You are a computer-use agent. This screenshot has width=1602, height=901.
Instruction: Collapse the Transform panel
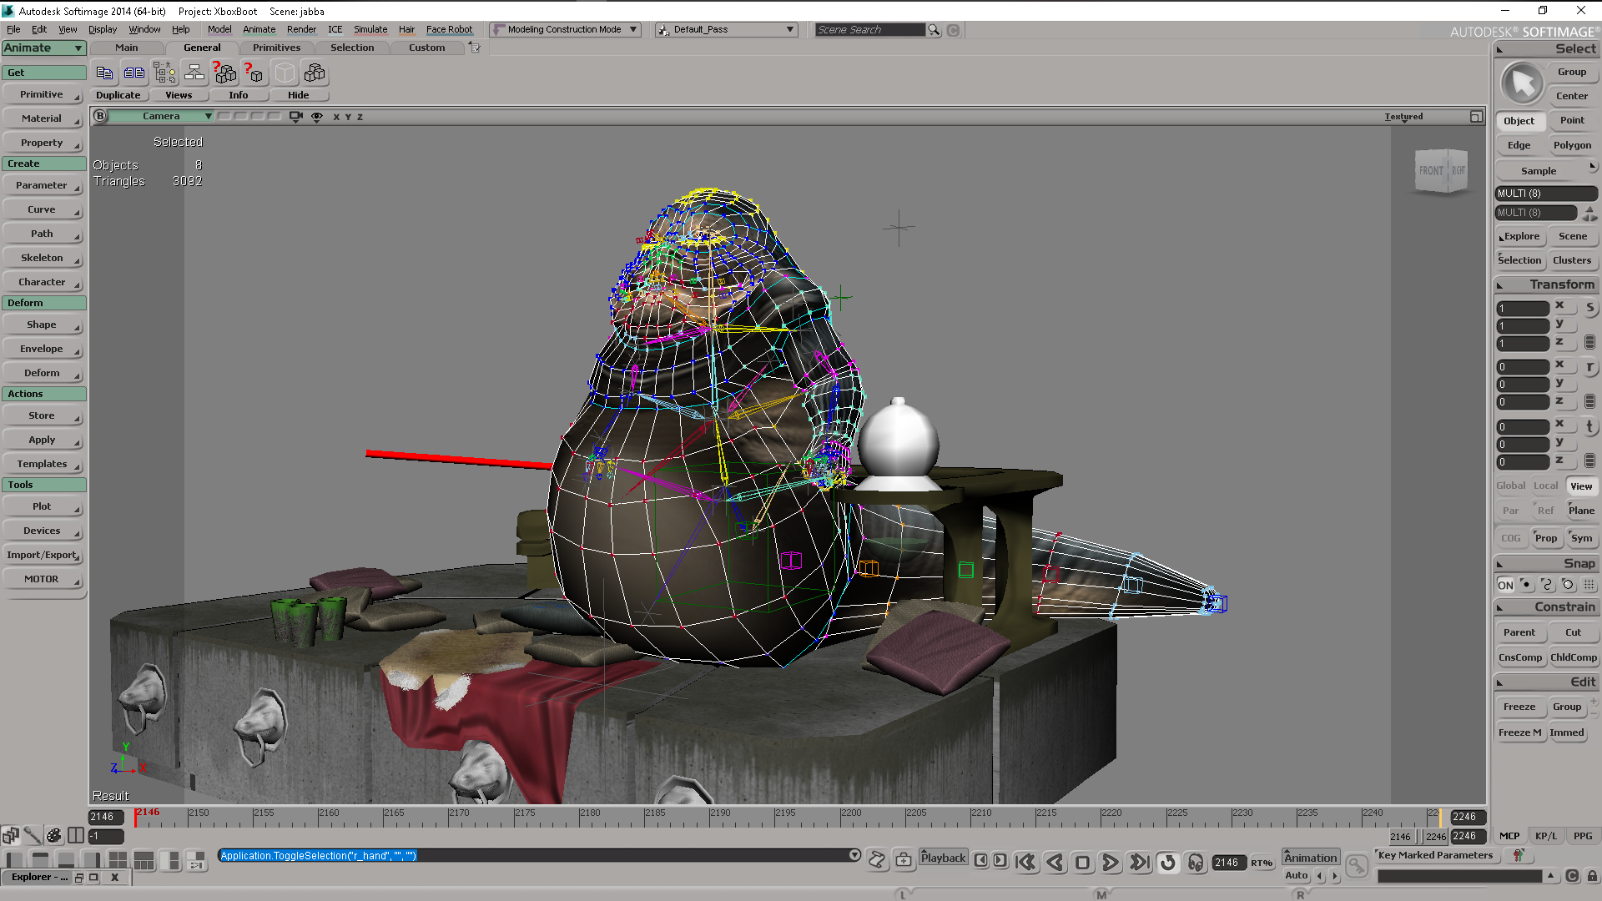(1499, 285)
